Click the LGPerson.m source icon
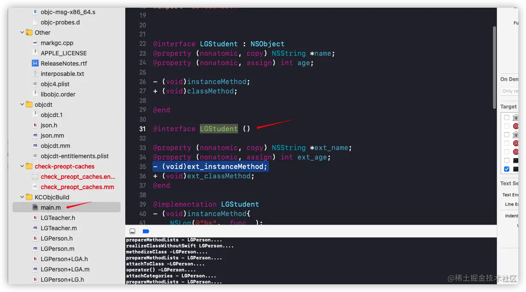This screenshot has width=526, height=292. [x=35, y=249]
